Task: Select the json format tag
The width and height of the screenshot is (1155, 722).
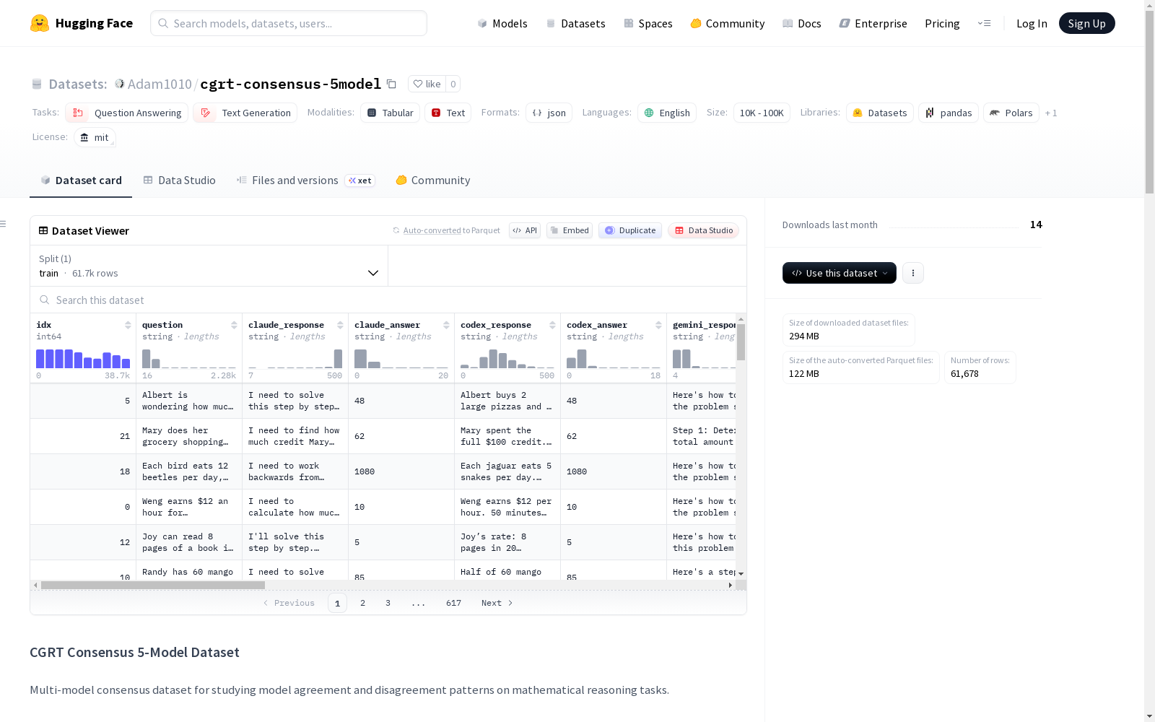Action: [549, 113]
